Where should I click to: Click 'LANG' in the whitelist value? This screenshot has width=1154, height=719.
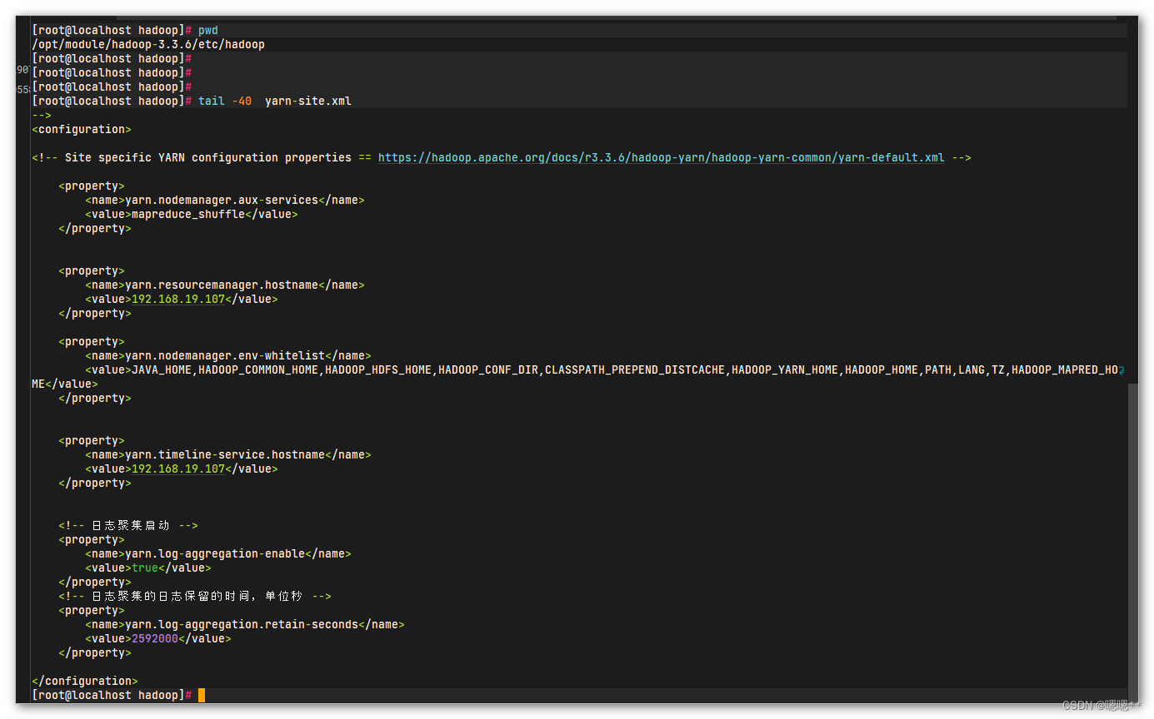972,369
